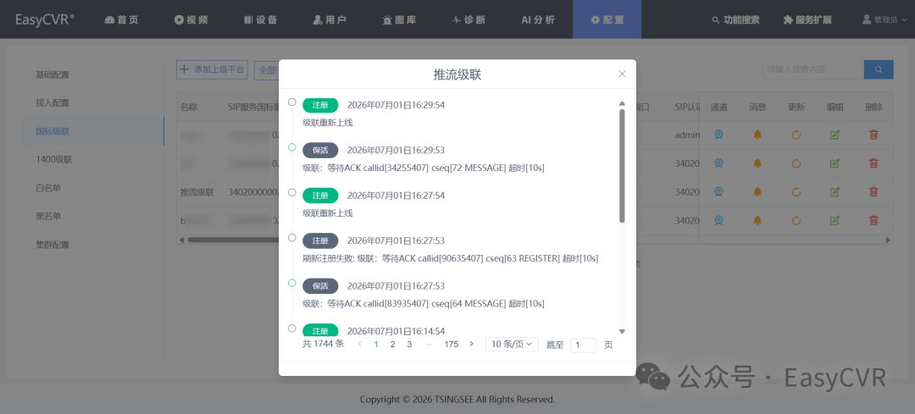Viewport: 915px width, 414px height.
Task: Open the 首页 nav menu
Action: click(122, 19)
